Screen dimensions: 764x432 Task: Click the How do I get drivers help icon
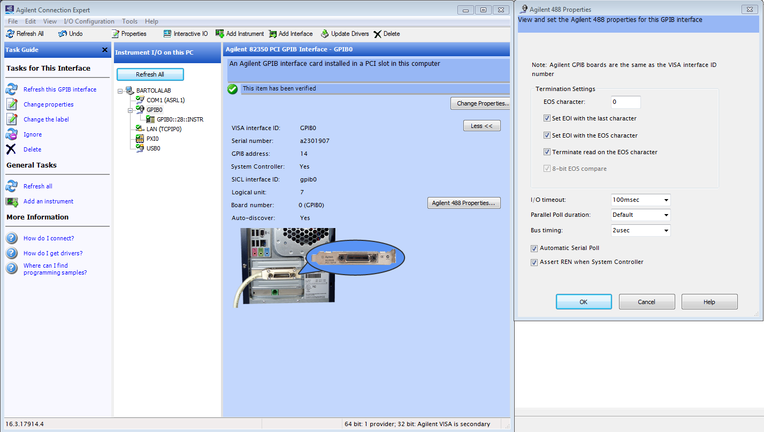[x=12, y=253]
